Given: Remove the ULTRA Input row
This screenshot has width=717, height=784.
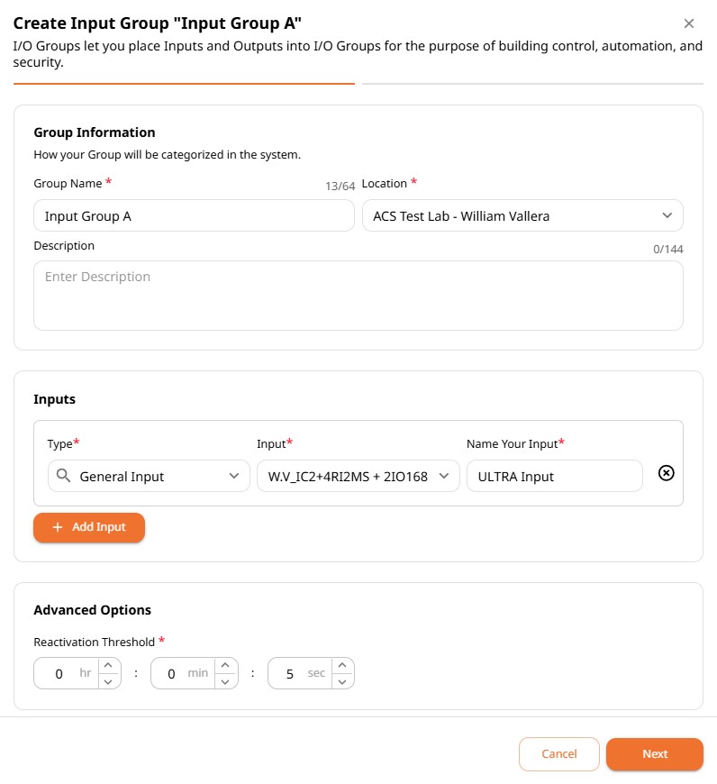Looking at the screenshot, I should [666, 473].
